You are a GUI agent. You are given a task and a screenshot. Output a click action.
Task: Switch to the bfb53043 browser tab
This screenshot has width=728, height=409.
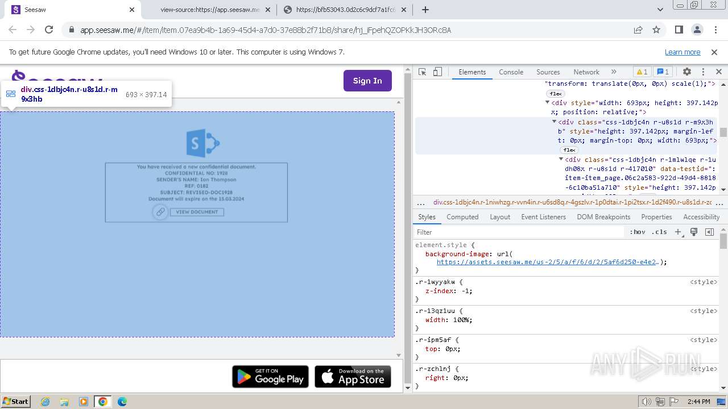coord(345,10)
